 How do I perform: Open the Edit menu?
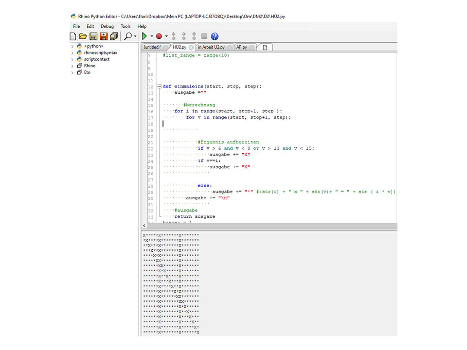pos(90,26)
